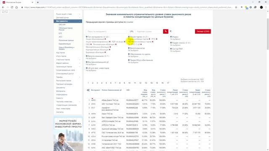269x151 pixels.
Task: Open 'Торговый календарь' sidebar item
Action: 64,84
